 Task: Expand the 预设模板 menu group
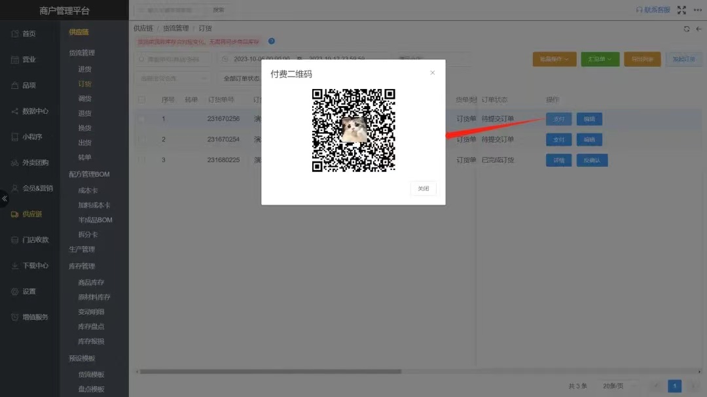coord(82,358)
